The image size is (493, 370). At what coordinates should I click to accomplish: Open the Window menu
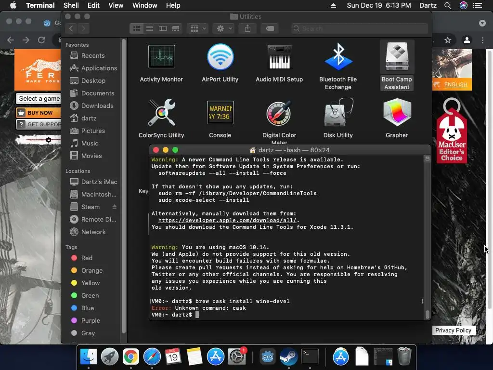pyautogui.click(x=144, y=5)
